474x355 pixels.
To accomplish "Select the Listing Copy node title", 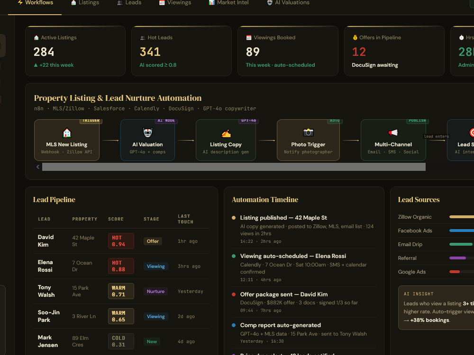I will click(226, 144).
